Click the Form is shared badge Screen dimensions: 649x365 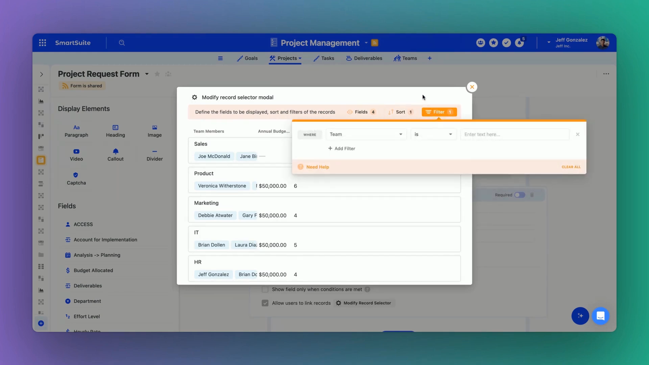pyautogui.click(x=82, y=86)
